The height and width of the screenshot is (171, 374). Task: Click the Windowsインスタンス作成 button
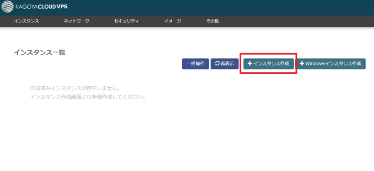[x=331, y=64]
